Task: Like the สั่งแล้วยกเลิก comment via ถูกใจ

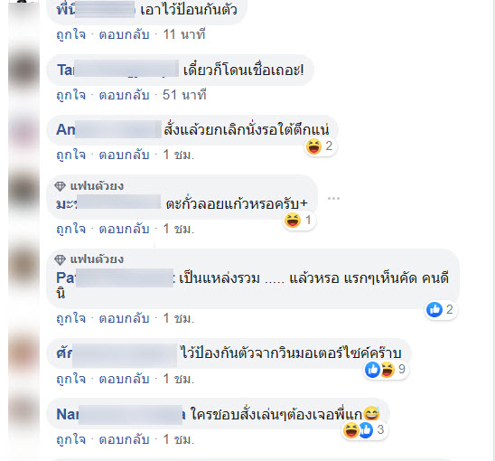Action: pyautogui.click(x=70, y=155)
